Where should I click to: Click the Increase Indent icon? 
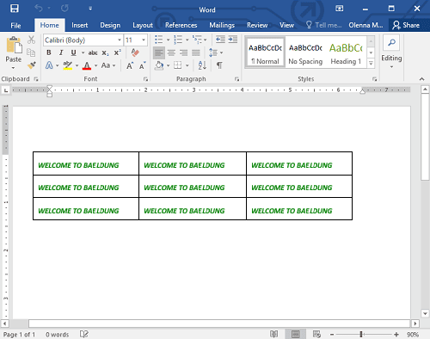[233, 40]
